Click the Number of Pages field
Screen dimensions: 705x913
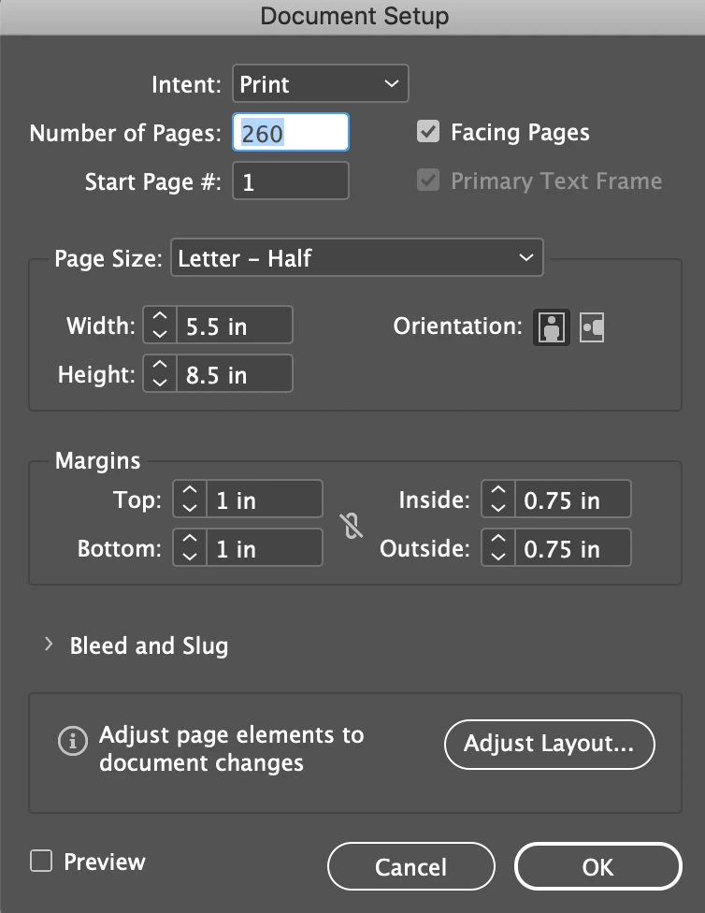291,132
